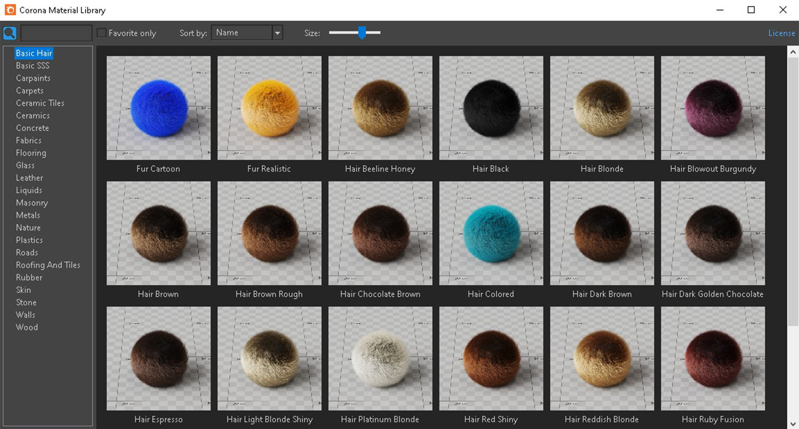This screenshot has height=429, width=799.
Task: Click inside the search text field
Action: coord(56,33)
